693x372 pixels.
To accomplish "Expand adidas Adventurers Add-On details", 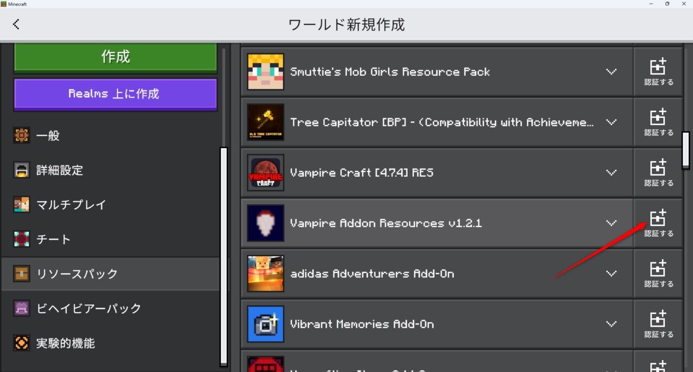I will tap(611, 274).
